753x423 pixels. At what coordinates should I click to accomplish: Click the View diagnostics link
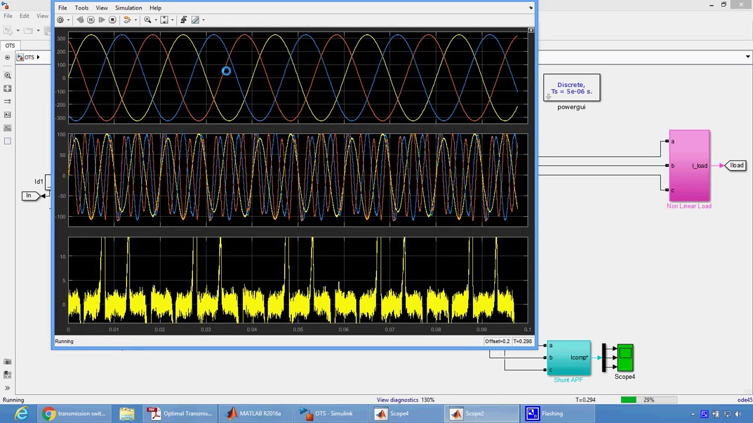(x=397, y=400)
